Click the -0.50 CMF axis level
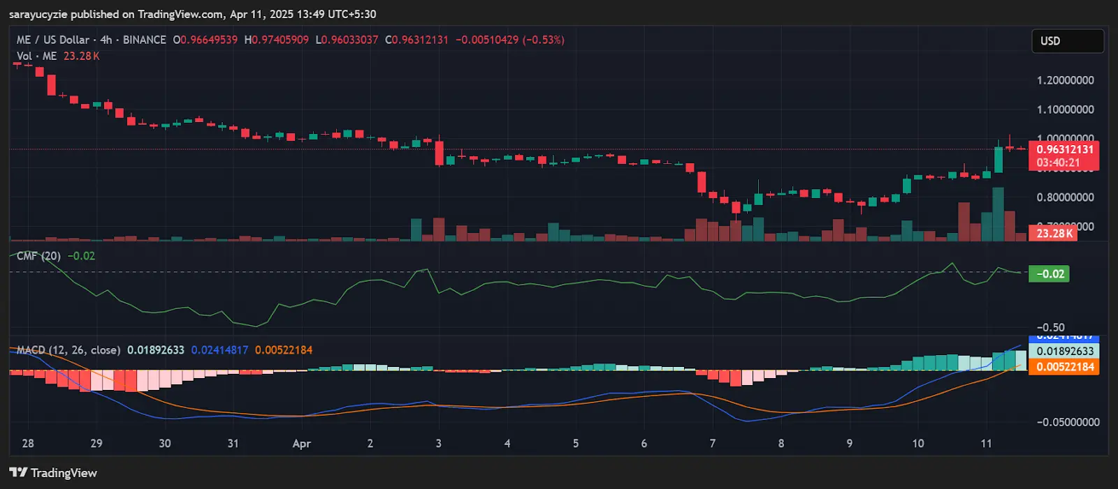 (x=1050, y=328)
